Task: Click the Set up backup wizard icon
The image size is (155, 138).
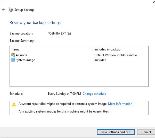Action: tap(11, 10)
